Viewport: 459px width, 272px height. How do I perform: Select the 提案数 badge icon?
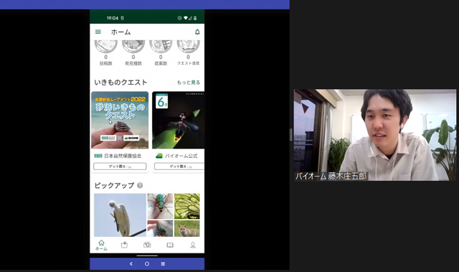coord(161,46)
